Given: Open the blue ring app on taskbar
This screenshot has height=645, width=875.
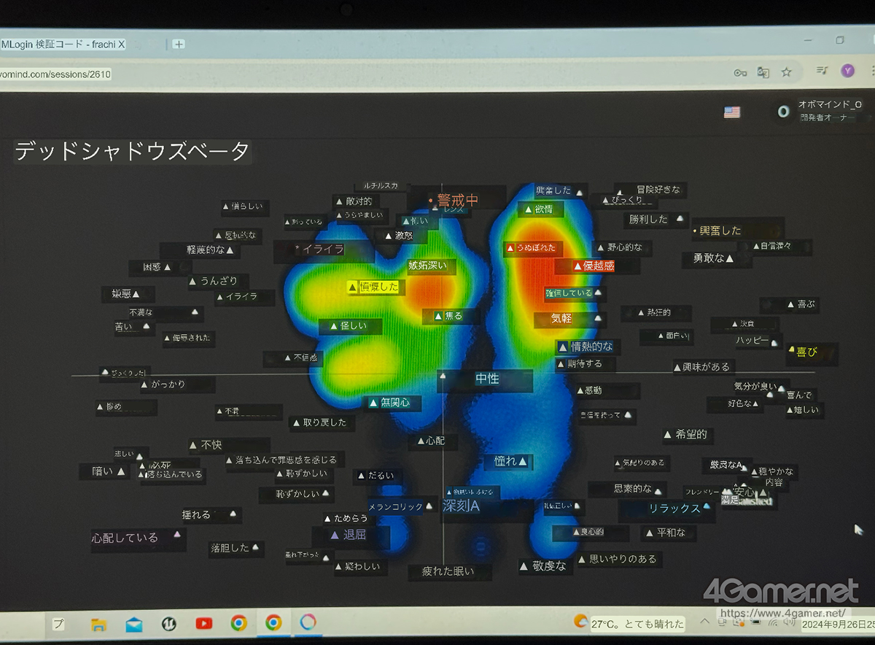Looking at the screenshot, I should 308,622.
